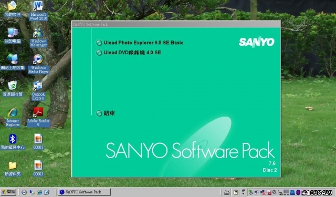This screenshot has width=336, height=197.
Task: Click the 結束 exit option
Action: coord(109,113)
